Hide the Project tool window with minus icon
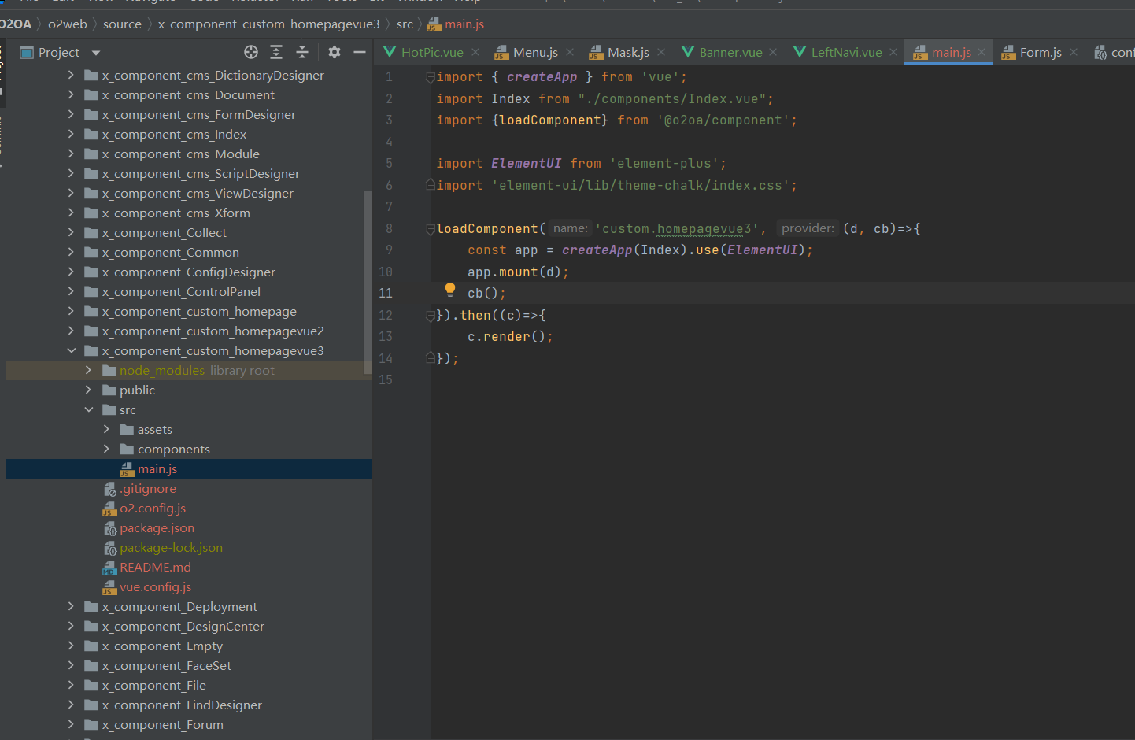 [x=360, y=52]
